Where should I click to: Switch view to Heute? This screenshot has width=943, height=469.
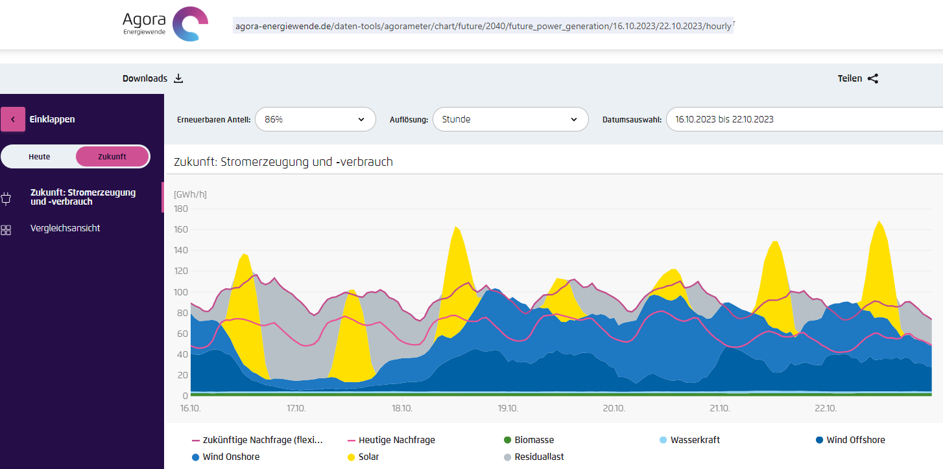tap(40, 157)
